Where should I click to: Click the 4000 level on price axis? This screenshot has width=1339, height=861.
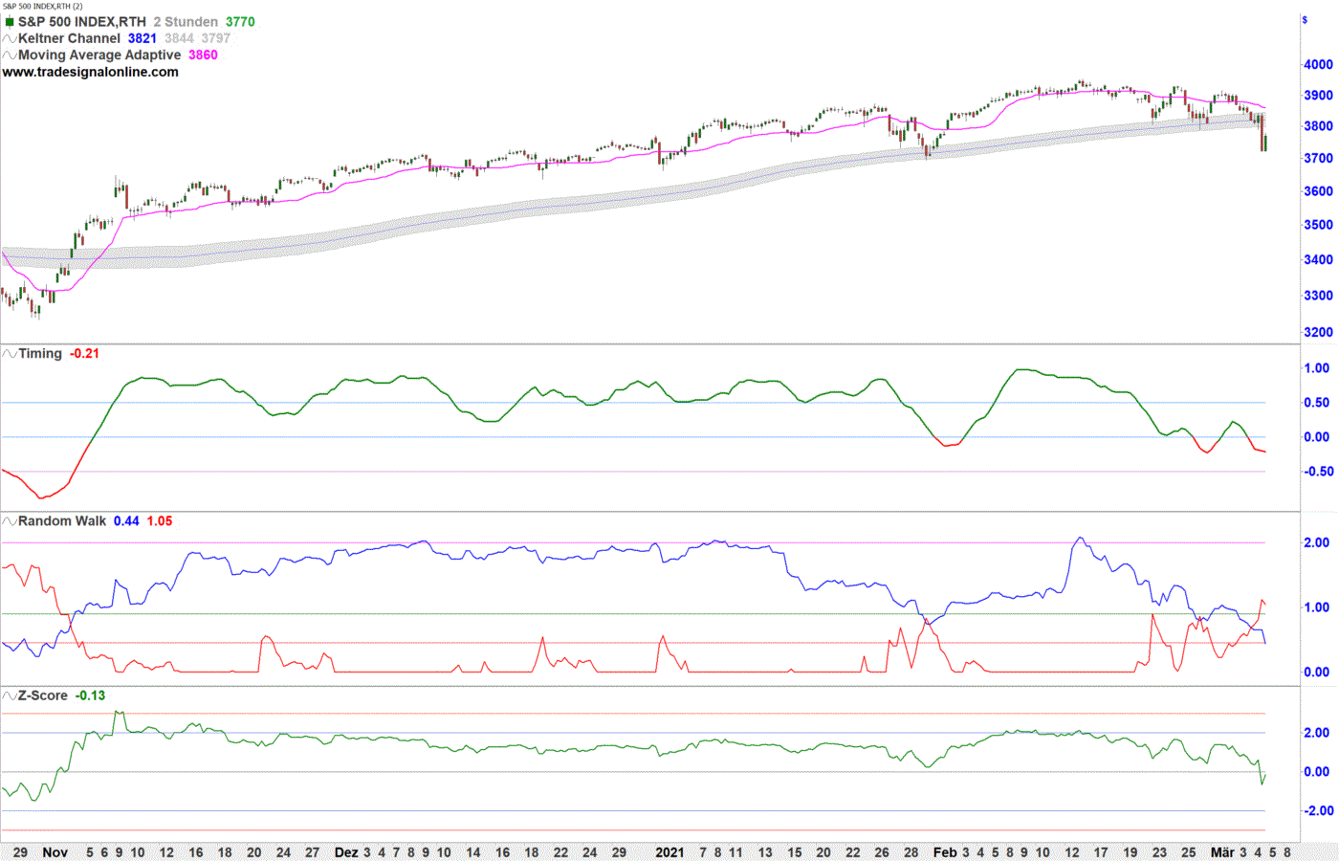pyautogui.click(x=1318, y=64)
